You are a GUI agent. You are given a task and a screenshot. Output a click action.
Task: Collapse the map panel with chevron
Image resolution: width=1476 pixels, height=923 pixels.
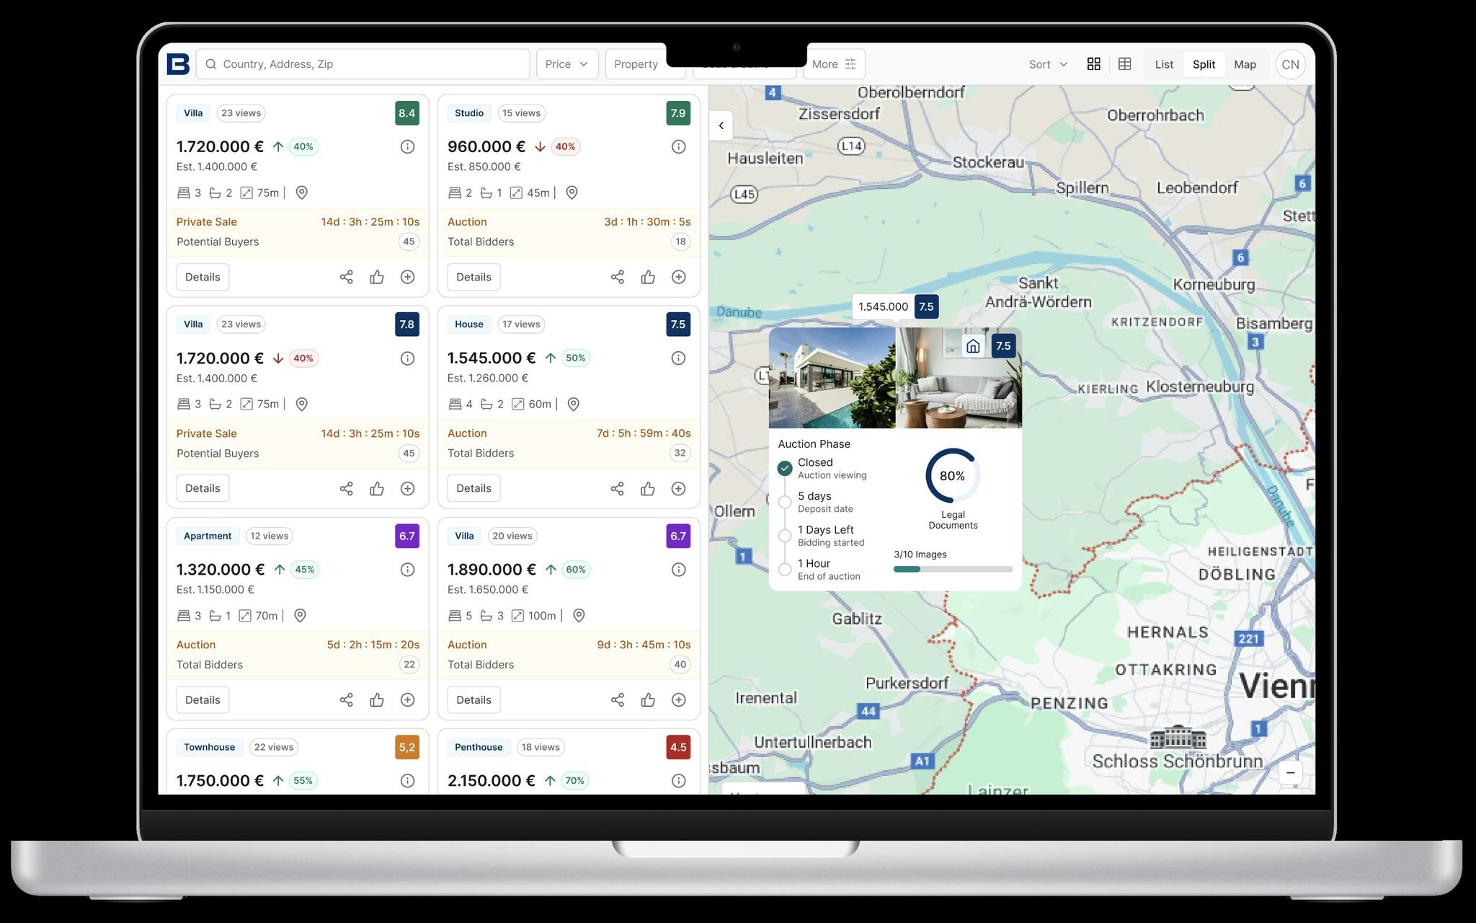coord(721,125)
